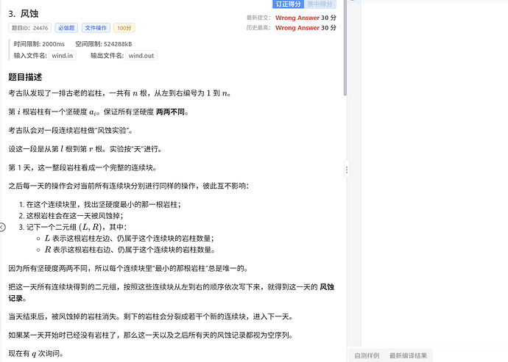
Task: Open the 最新编译结果 tab
Action: point(408,355)
